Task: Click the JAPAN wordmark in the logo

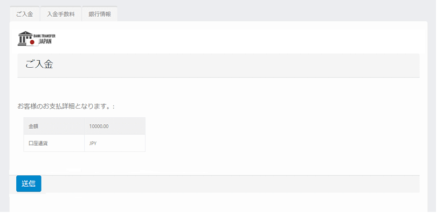Action: [x=45, y=41]
